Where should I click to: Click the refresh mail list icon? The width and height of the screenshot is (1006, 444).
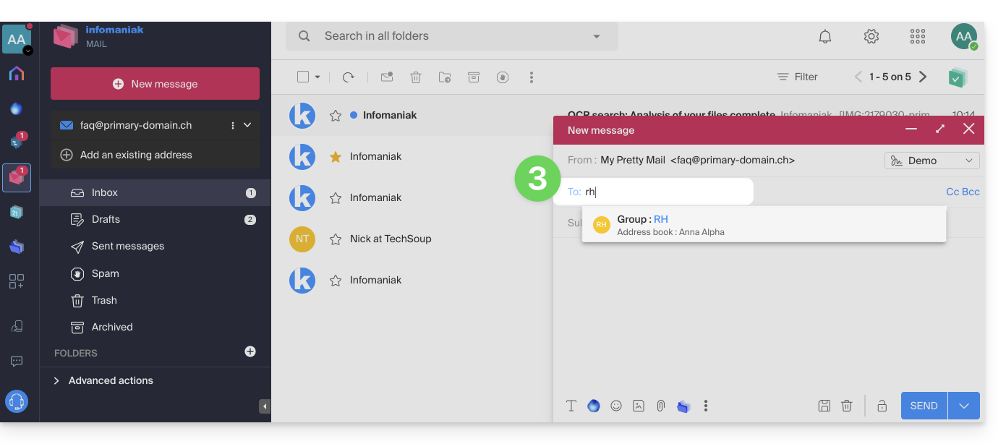pyautogui.click(x=349, y=77)
